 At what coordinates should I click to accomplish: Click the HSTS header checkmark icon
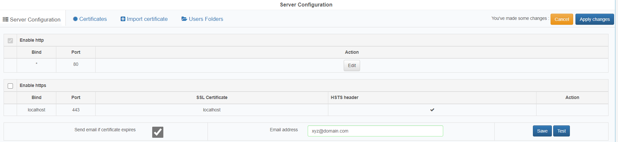pyautogui.click(x=432, y=110)
